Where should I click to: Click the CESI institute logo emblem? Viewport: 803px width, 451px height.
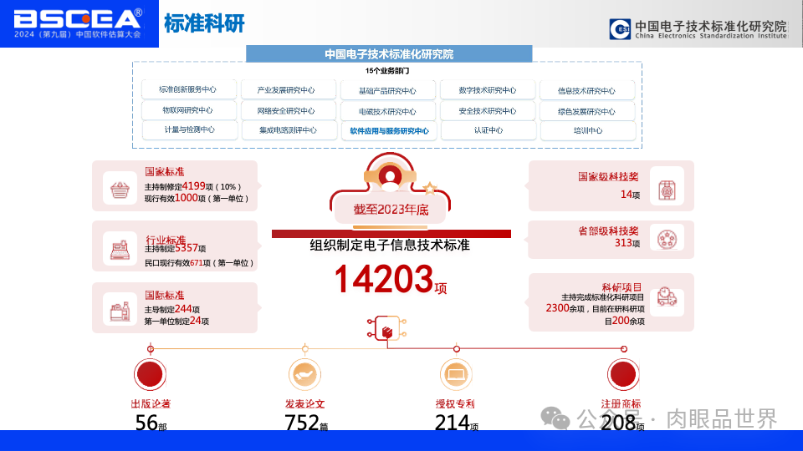coord(620,29)
